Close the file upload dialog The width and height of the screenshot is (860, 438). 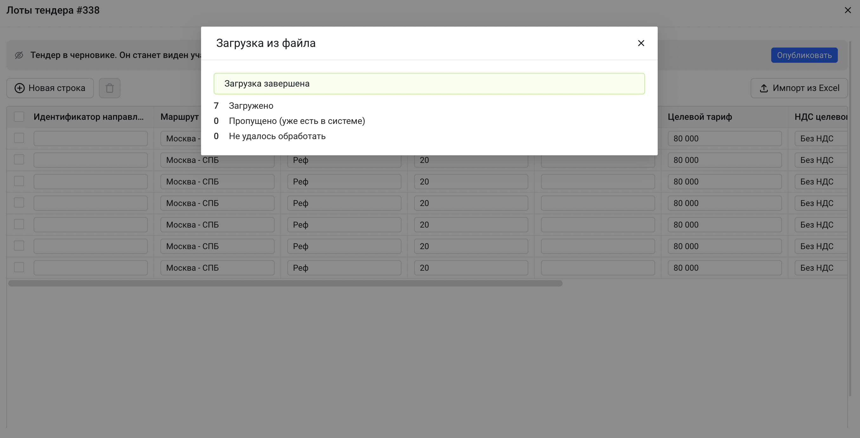pos(641,43)
